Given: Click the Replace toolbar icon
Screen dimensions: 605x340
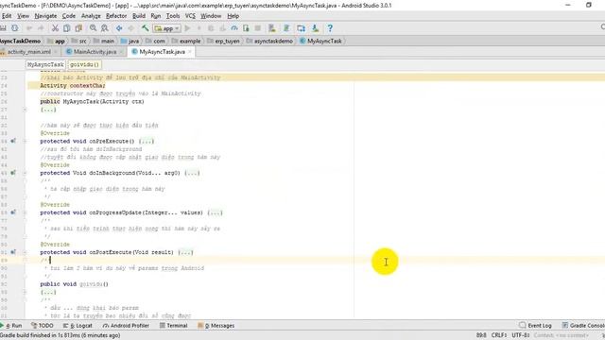Looking at the screenshot, I should (x=105, y=28).
